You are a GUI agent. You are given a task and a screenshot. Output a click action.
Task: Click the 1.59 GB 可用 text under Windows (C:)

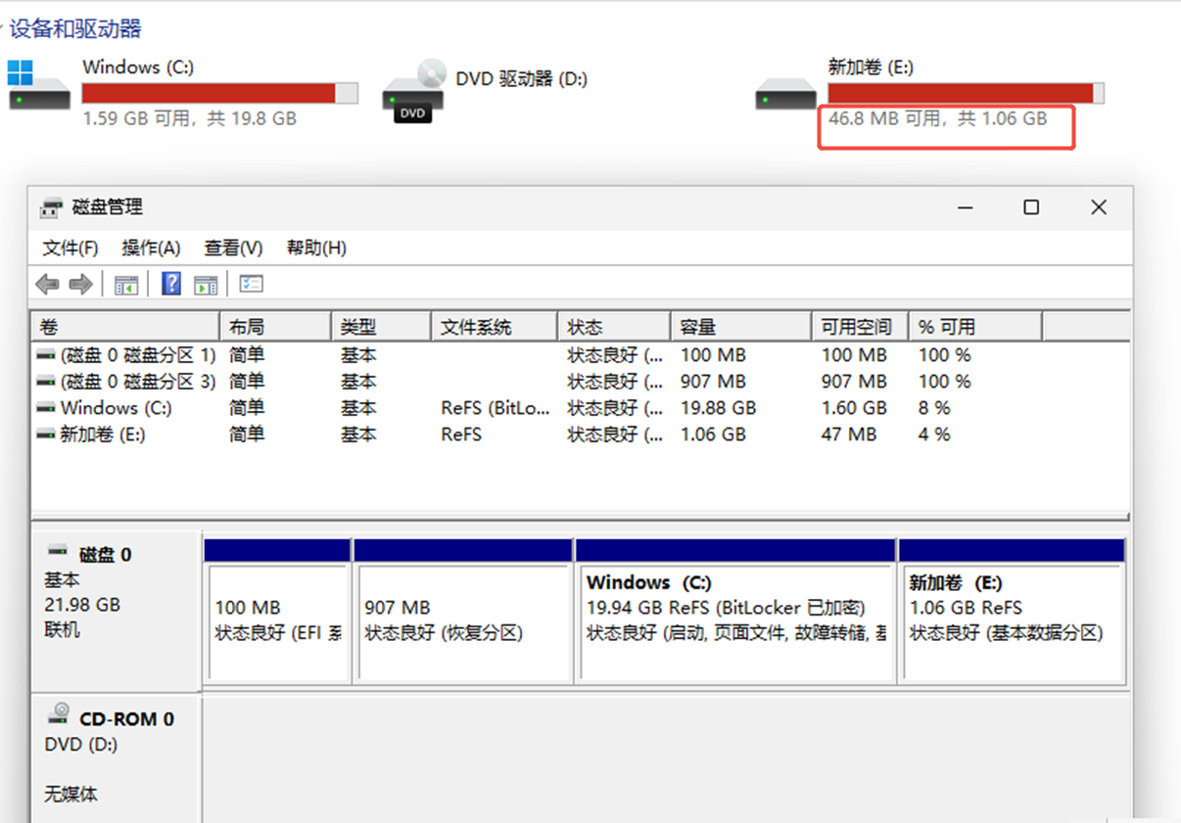point(139,118)
